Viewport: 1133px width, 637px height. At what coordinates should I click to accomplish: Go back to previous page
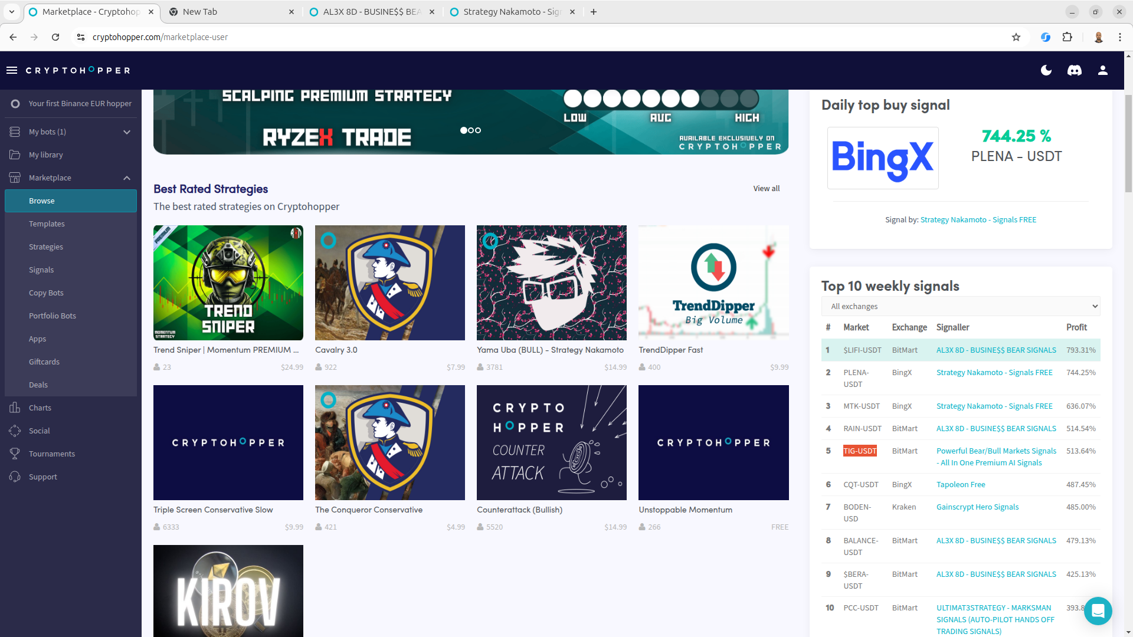(x=13, y=37)
